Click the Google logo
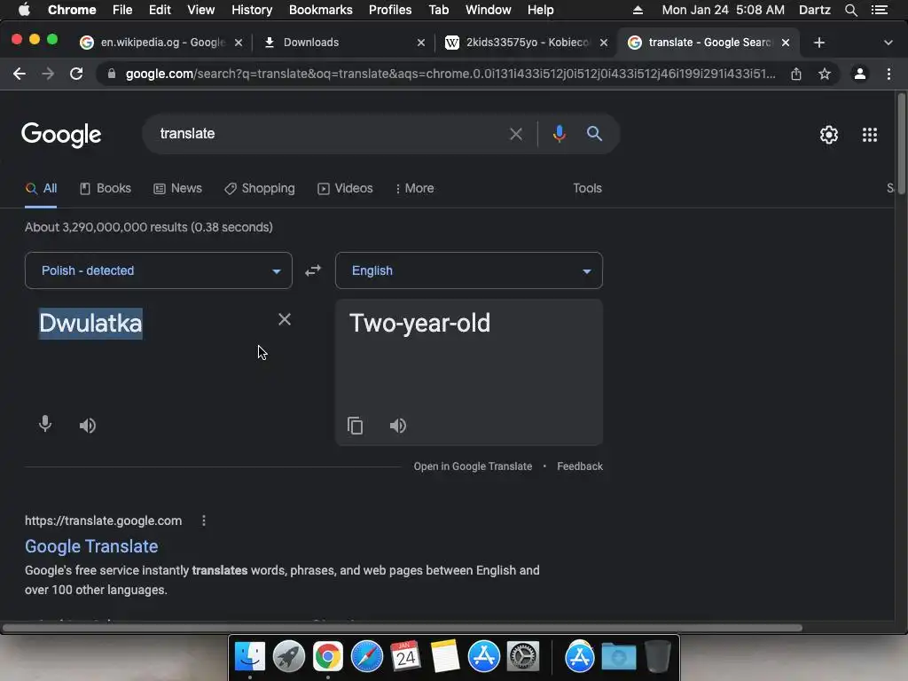 click(61, 135)
